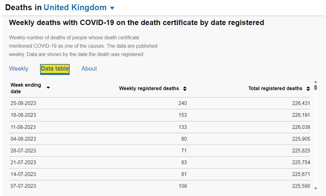
Task: Click the 109 weekly deaths value
Action: (183, 186)
